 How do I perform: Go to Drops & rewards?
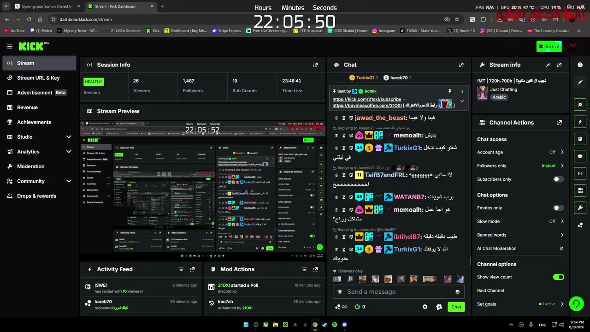[39, 196]
